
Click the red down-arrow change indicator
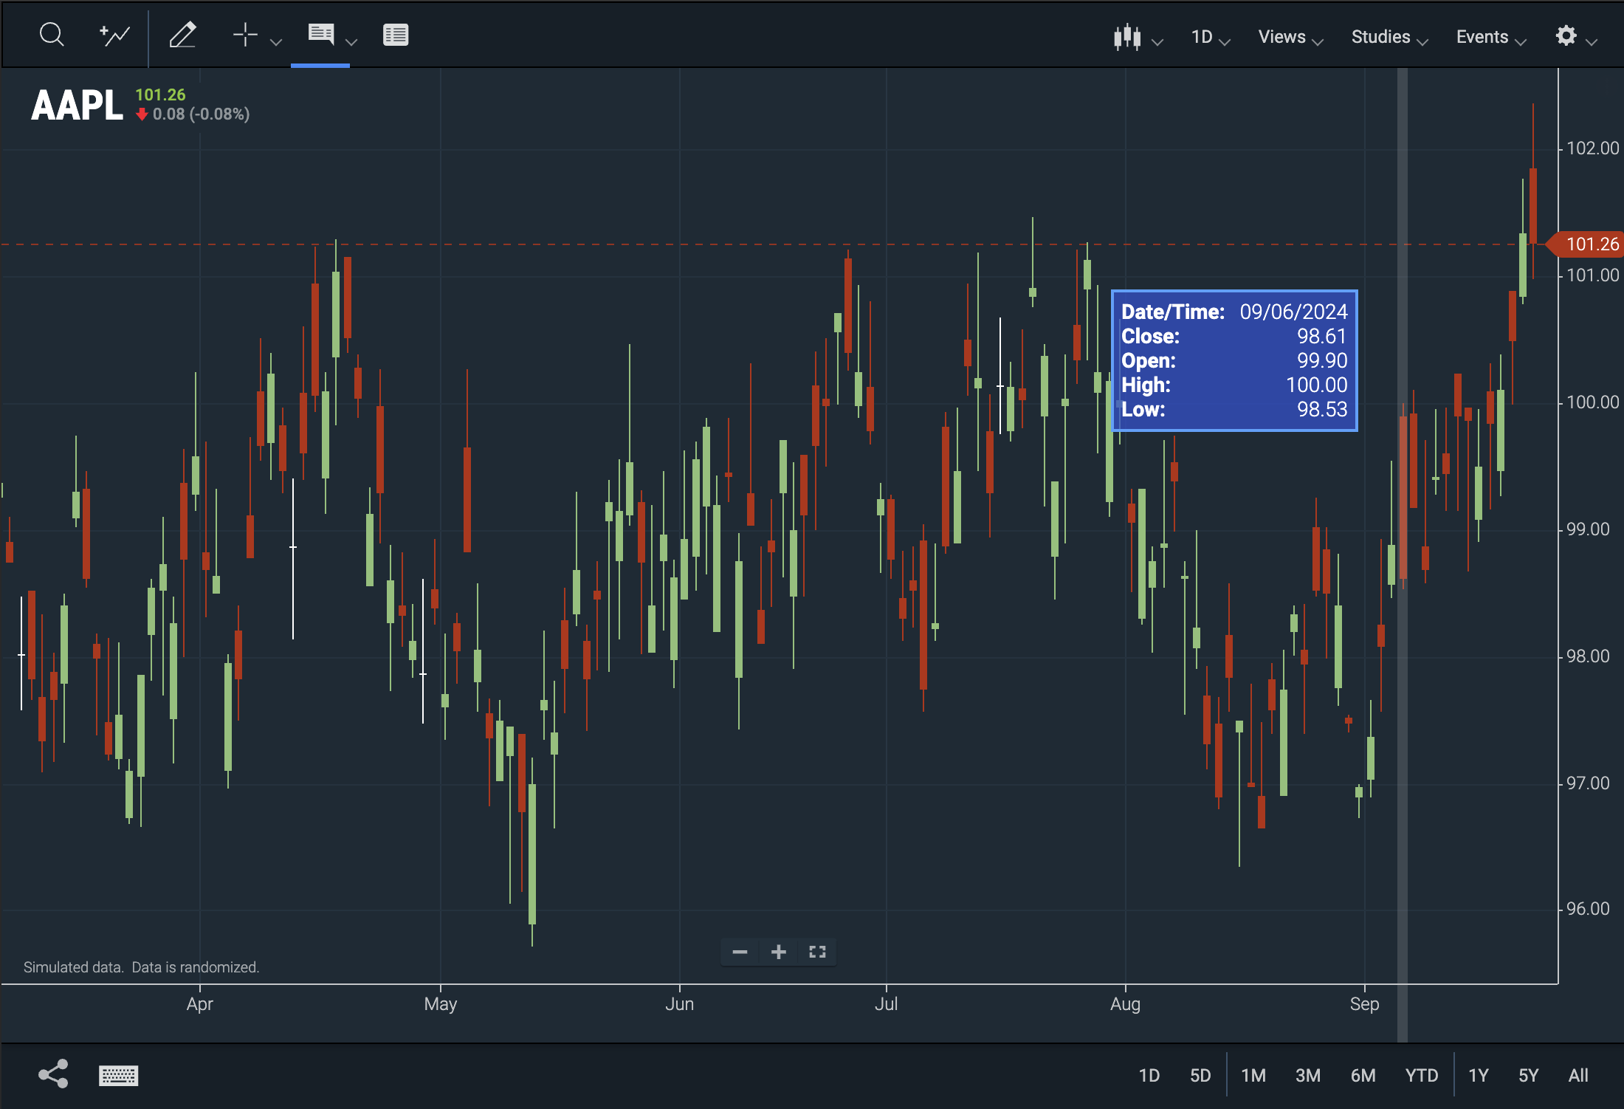point(142,114)
